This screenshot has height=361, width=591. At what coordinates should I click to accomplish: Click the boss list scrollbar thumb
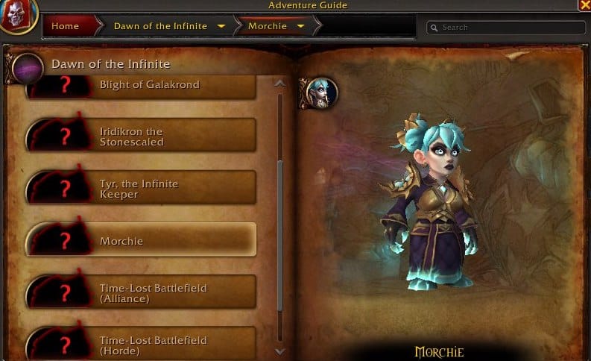pyautogui.click(x=279, y=236)
